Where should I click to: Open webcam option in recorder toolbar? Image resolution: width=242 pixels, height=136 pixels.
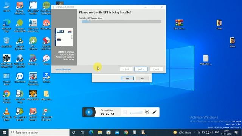point(147,112)
